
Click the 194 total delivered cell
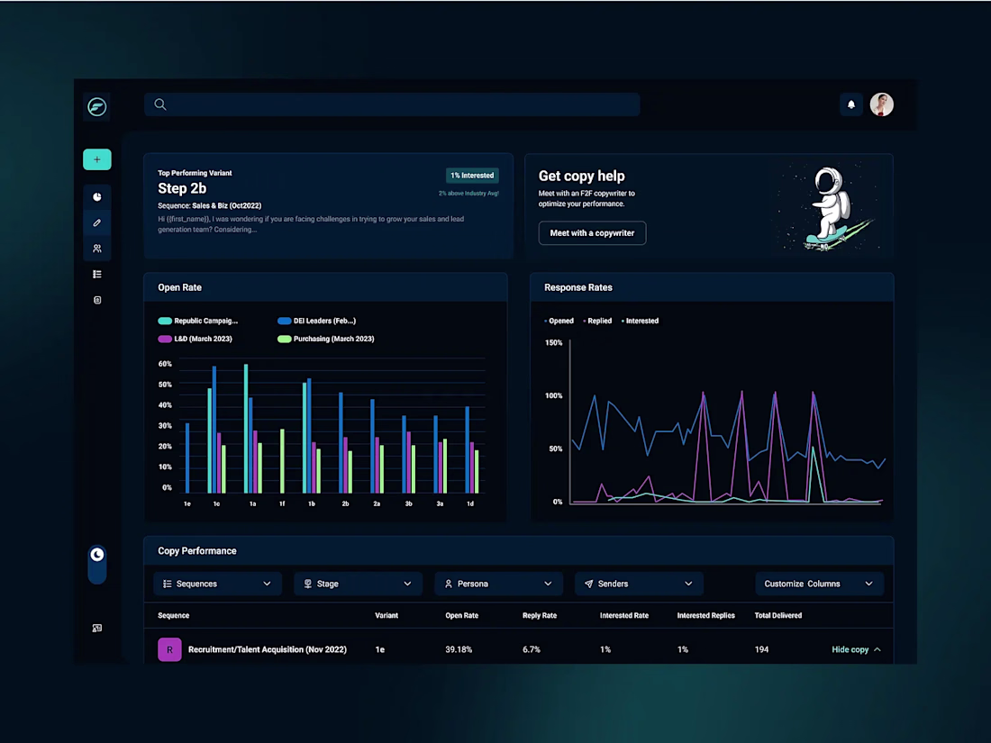[761, 649]
